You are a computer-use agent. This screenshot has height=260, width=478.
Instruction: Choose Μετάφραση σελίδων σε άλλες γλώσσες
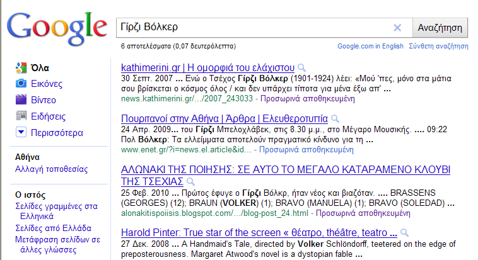(x=57, y=245)
